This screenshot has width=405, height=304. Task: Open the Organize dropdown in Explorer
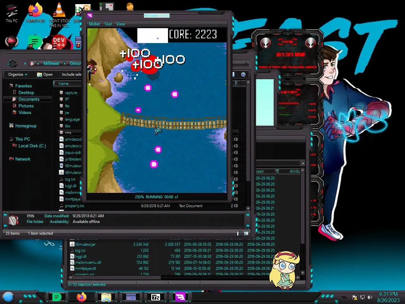pos(18,74)
